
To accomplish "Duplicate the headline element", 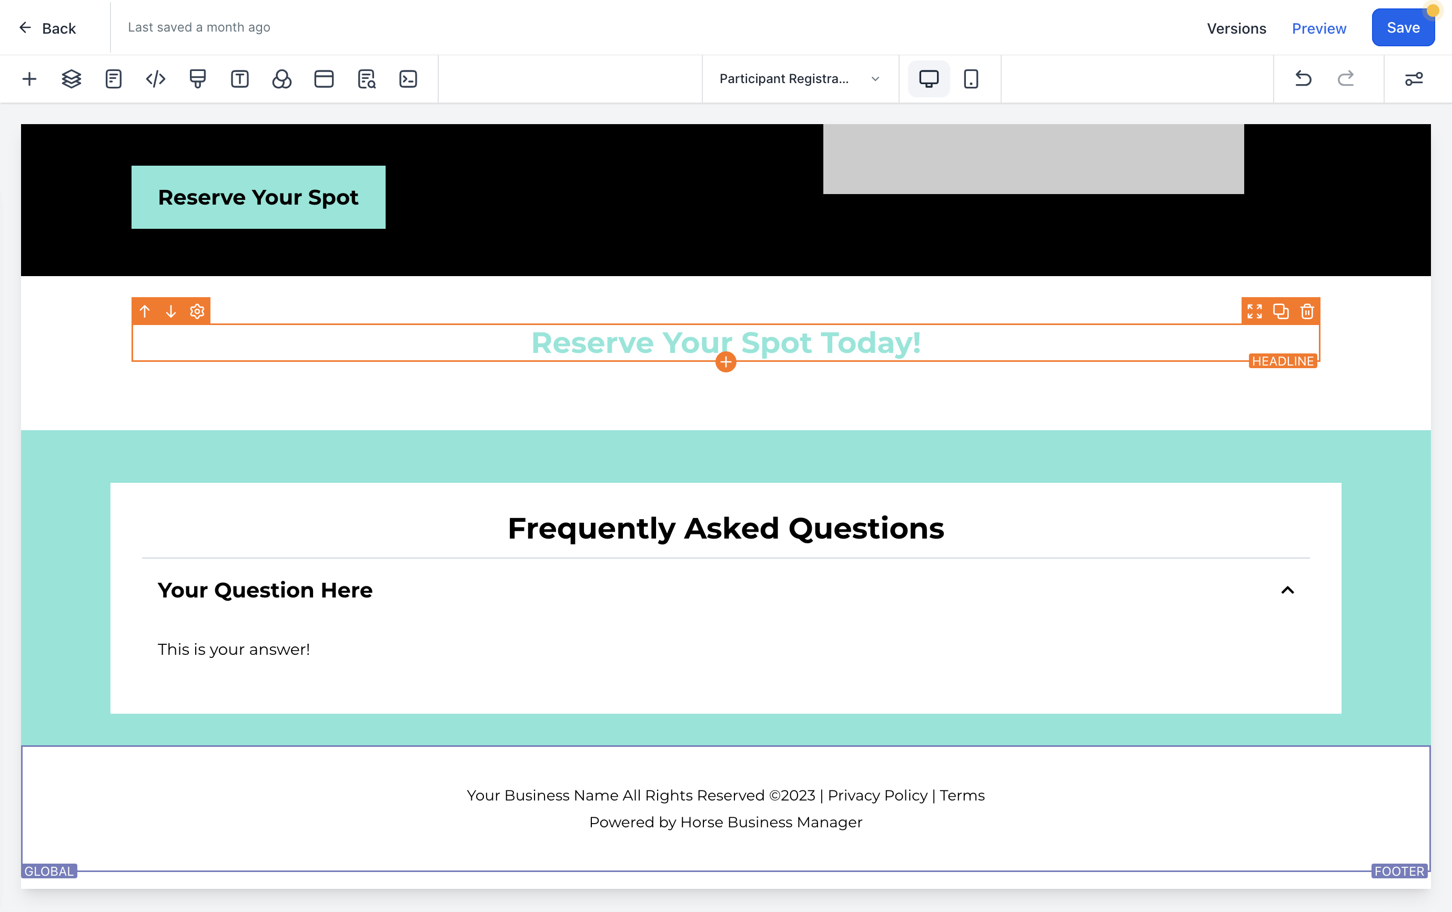I will pos(1280,311).
